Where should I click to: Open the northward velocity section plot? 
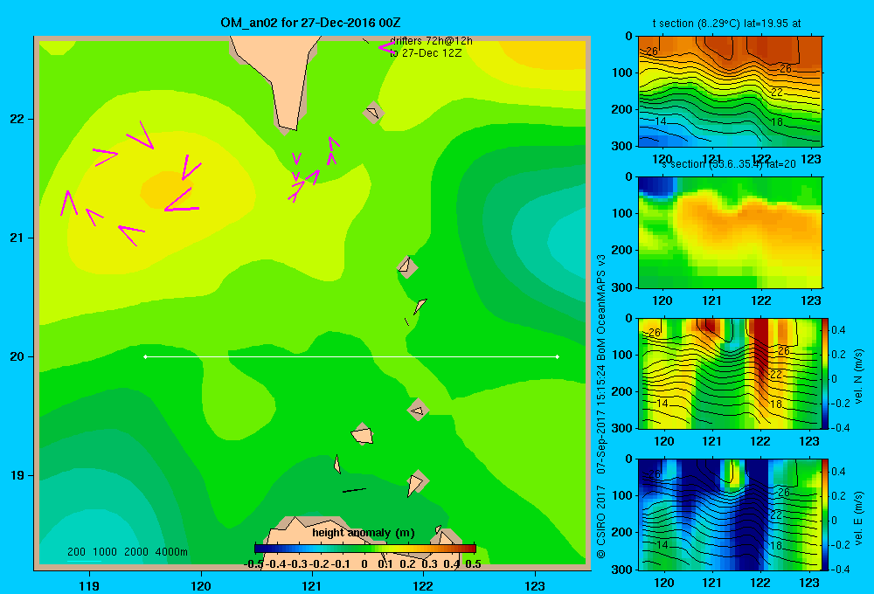point(730,373)
